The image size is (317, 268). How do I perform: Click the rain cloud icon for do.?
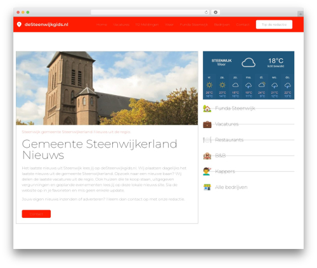coord(288,86)
